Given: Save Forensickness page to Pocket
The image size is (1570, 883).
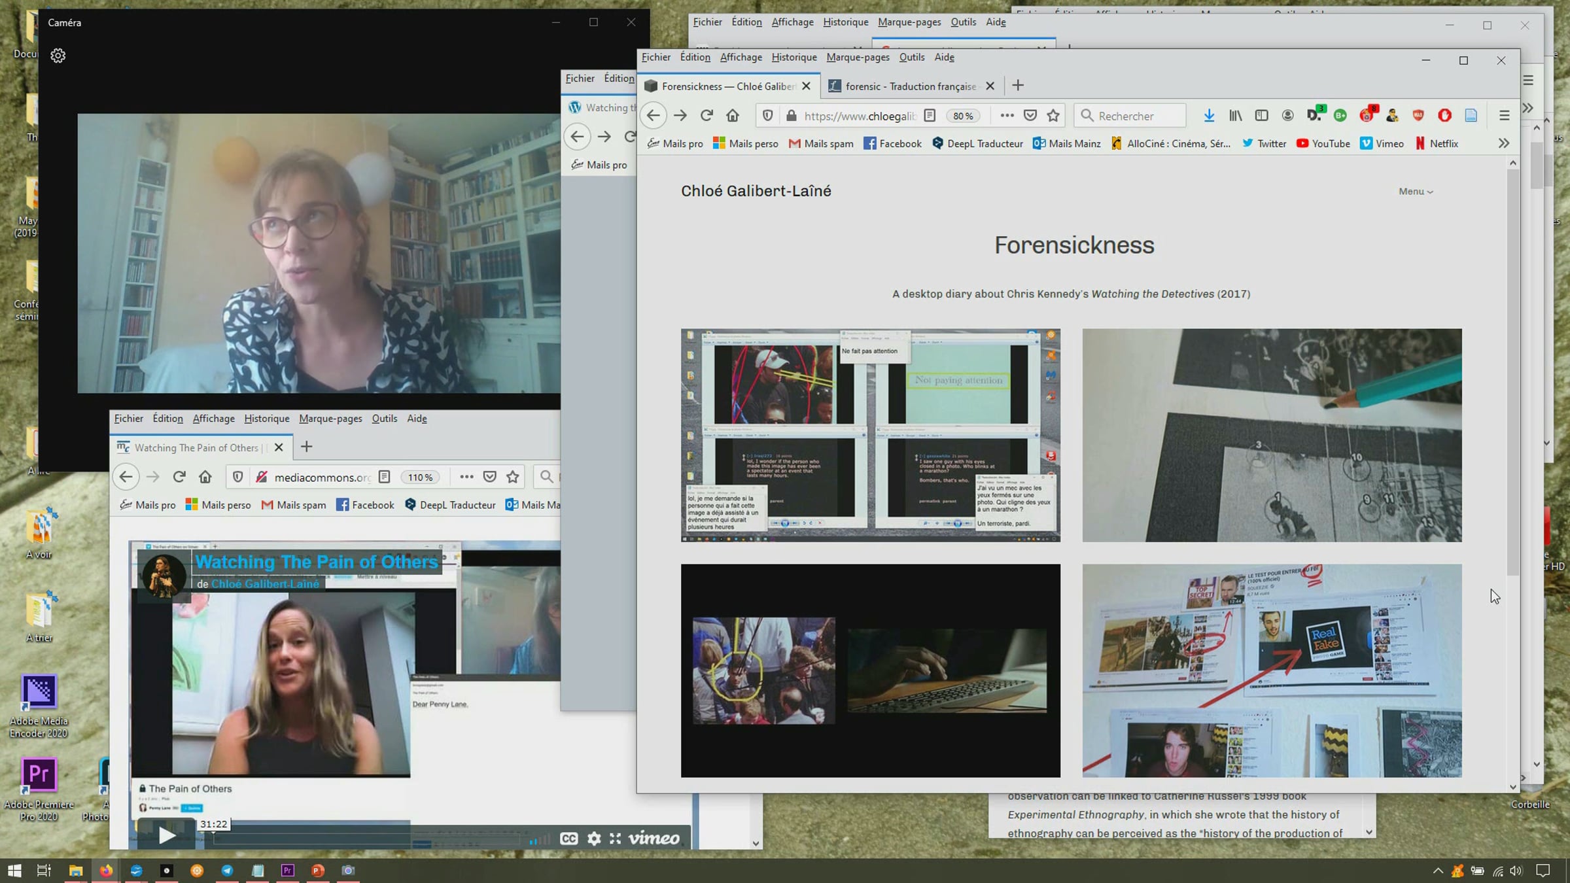Looking at the screenshot, I should coord(1030,116).
